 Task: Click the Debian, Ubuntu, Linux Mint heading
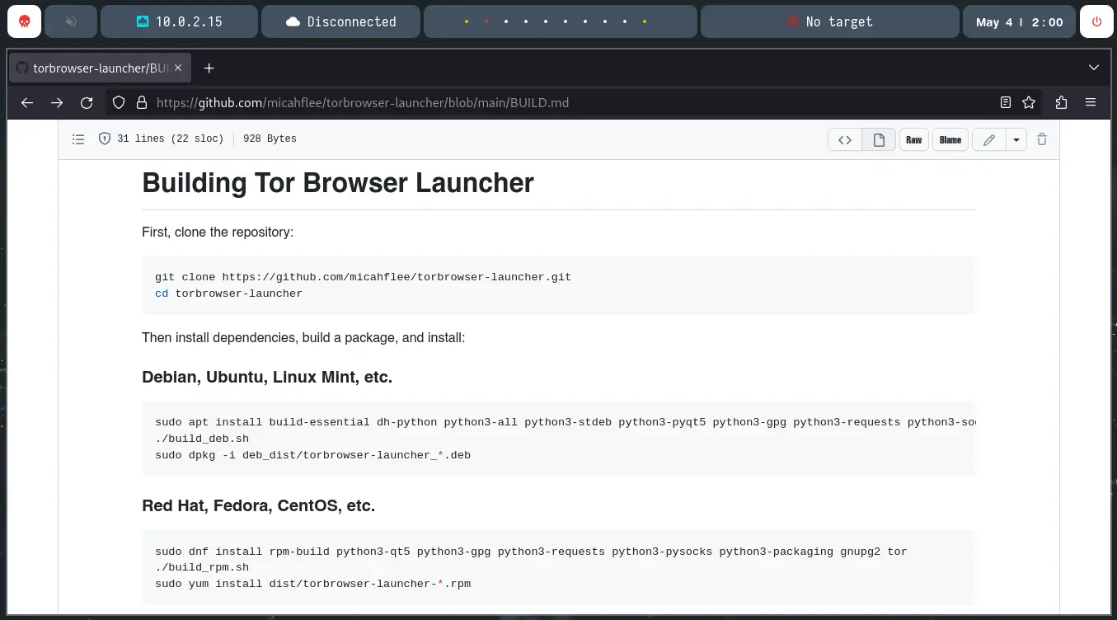pos(267,378)
